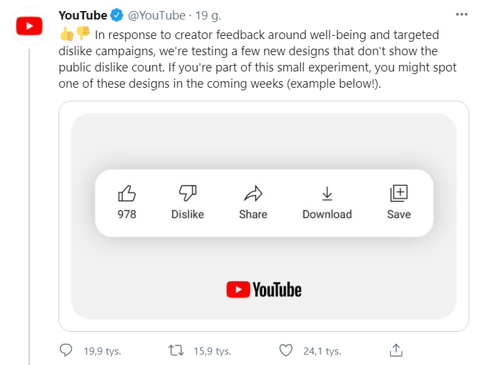Click the share tweet upload icon
The image size is (479, 365).
(x=395, y=350)
